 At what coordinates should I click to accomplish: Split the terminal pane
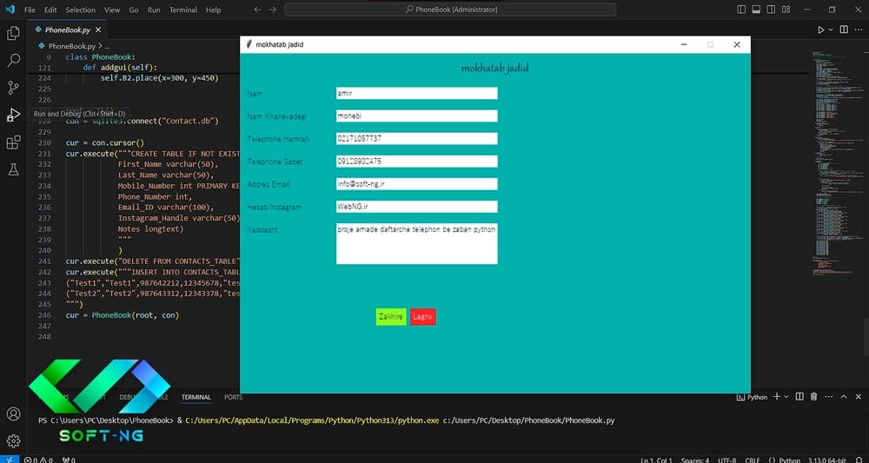click(799, 396)
